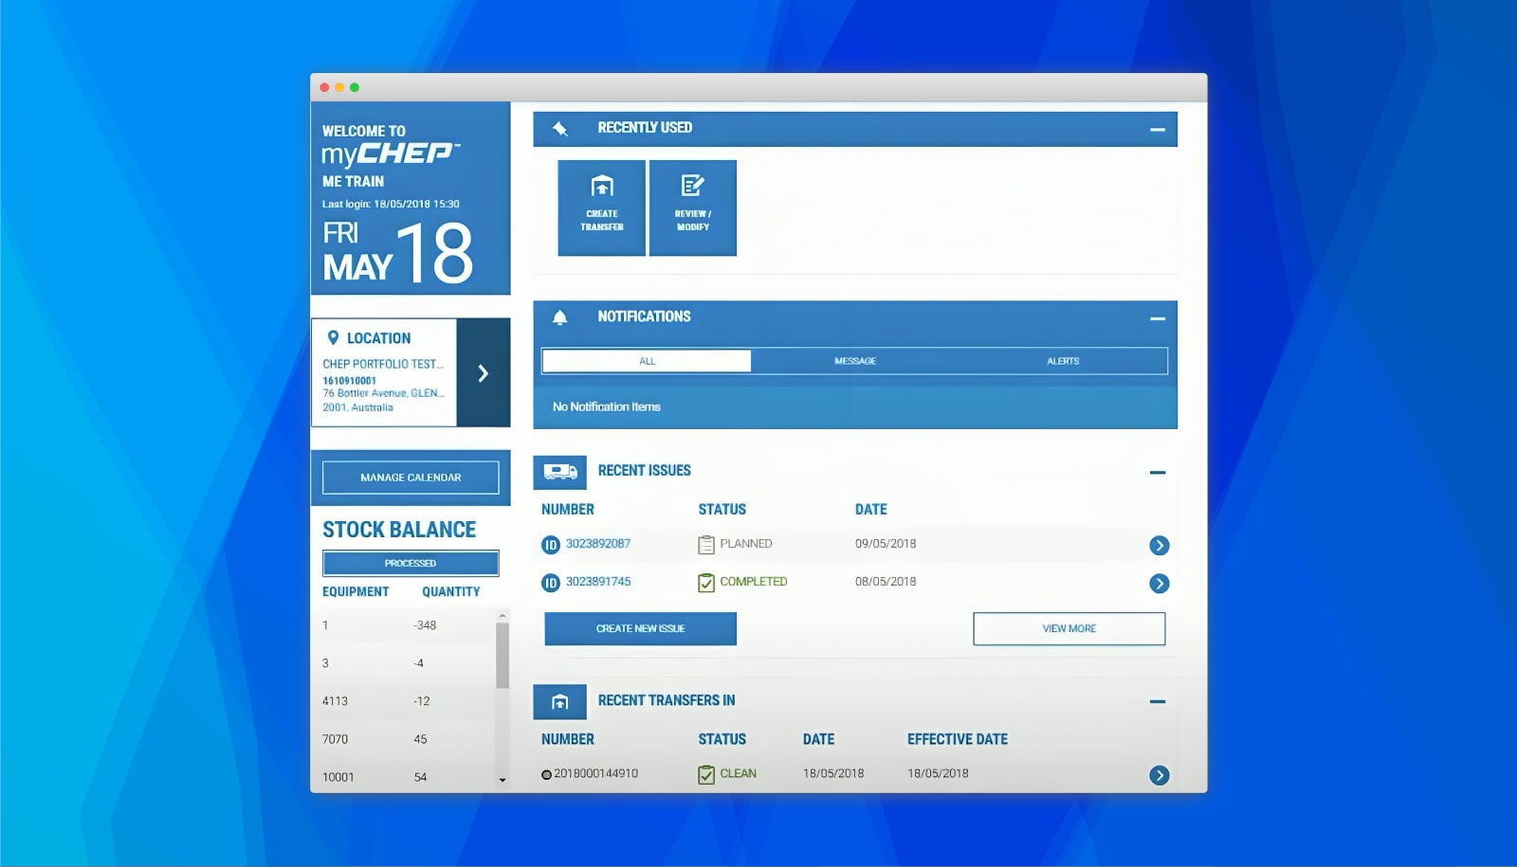Screen dimensions: 1517x867
Task: Click the date 09/05/2018
Action: pyautogui.click(x=886, y=544)
